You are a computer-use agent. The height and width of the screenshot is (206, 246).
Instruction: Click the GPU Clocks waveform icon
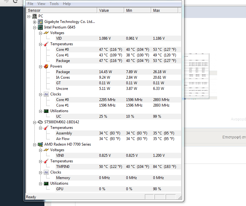click(46, 172)
